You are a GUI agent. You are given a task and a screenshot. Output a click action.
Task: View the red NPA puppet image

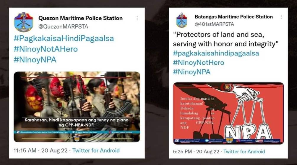(228, 113)
